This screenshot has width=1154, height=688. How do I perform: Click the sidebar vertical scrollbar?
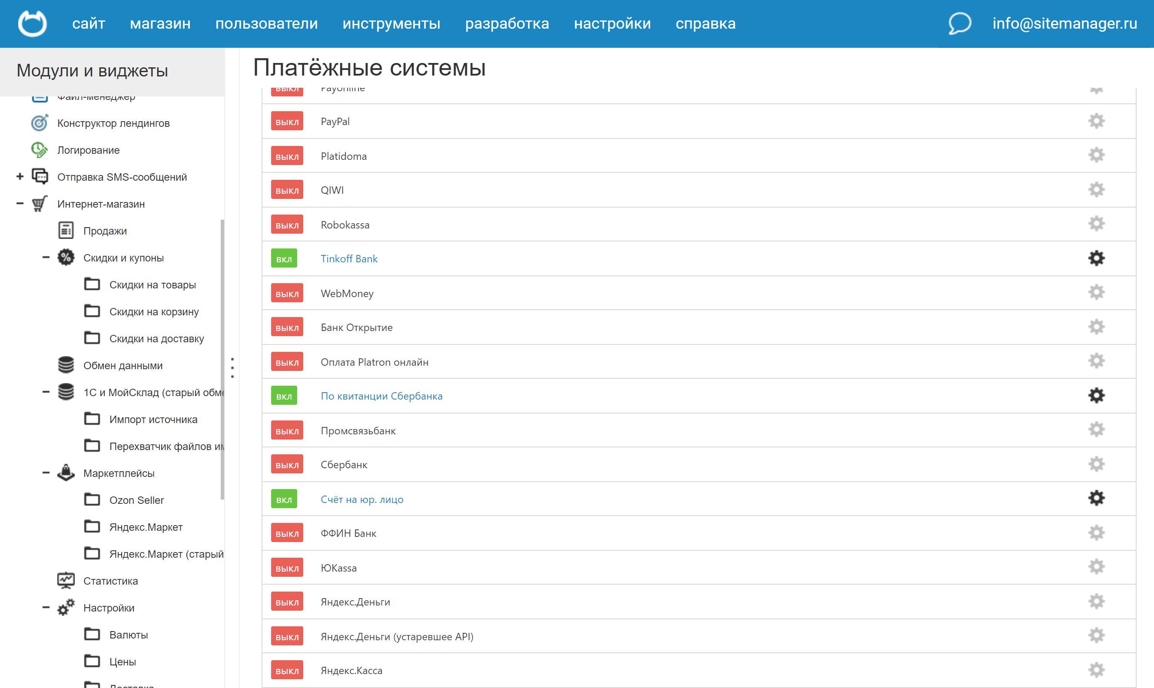pyautogui.click(x=222, y=359)
